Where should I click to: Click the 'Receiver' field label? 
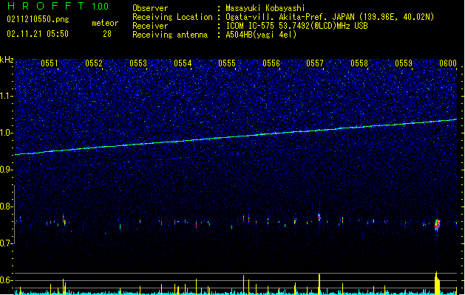point(150,26)
